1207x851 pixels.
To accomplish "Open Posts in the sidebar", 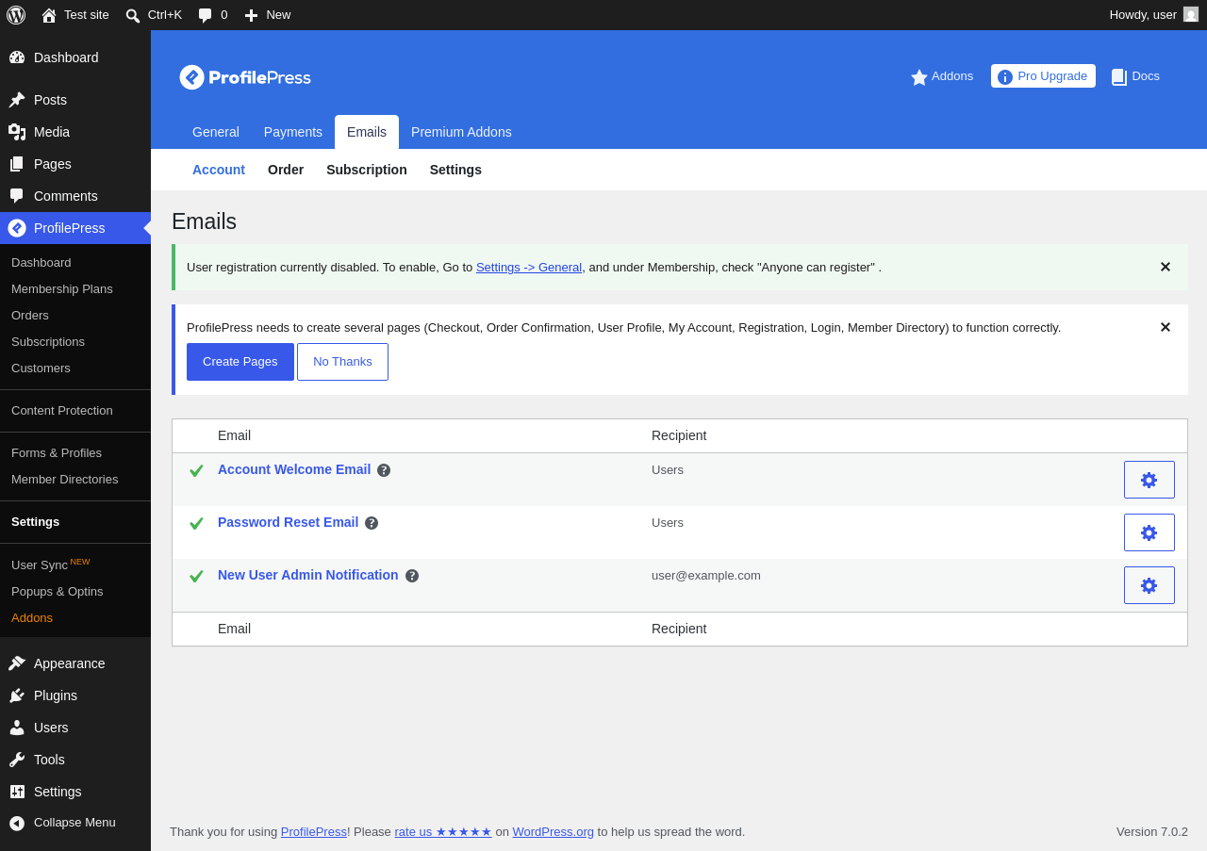I will coord(75,100).
